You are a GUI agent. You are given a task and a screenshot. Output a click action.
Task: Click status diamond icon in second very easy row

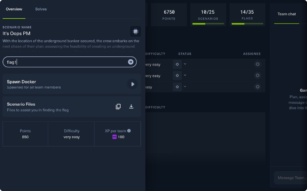coord(177,76)
